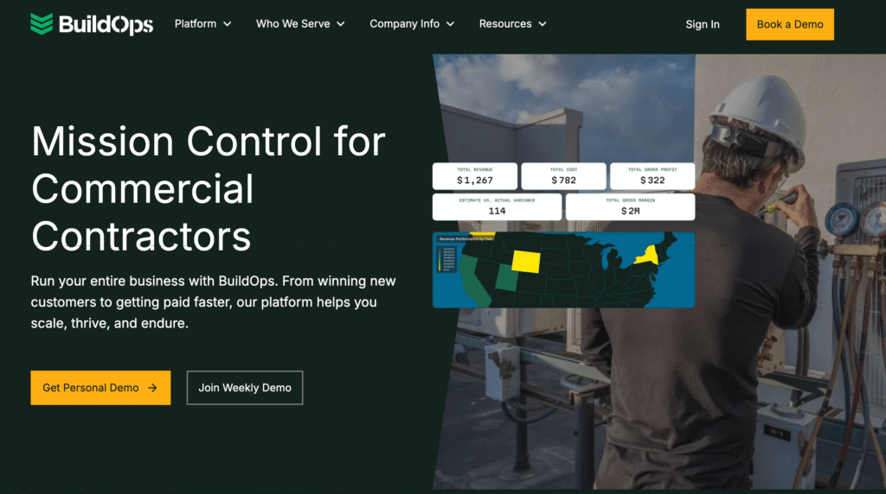Select the Total Gross Profit $322 card
The width and height of the screenshot is (886, 494).
coord(652,176)
